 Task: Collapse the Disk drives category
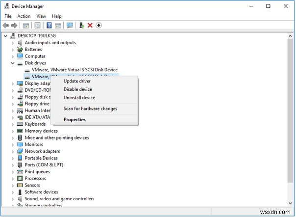[12, 63]
